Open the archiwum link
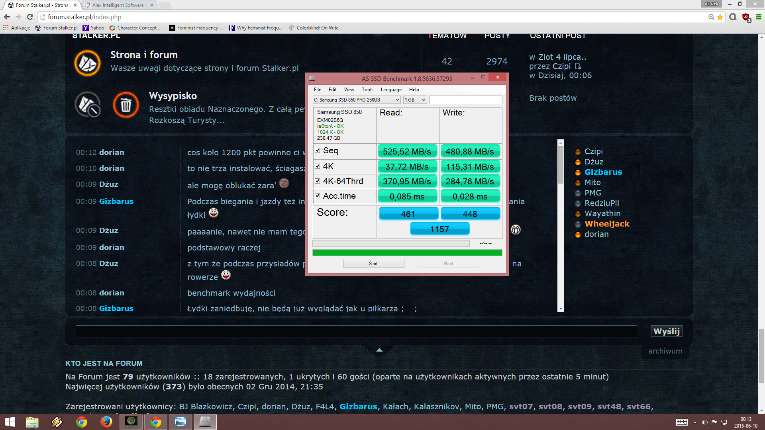 [x=665, y=351]
